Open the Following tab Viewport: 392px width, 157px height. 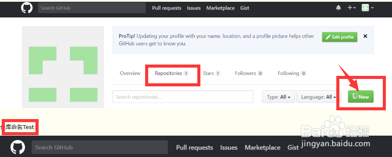(x=292, y=73)
